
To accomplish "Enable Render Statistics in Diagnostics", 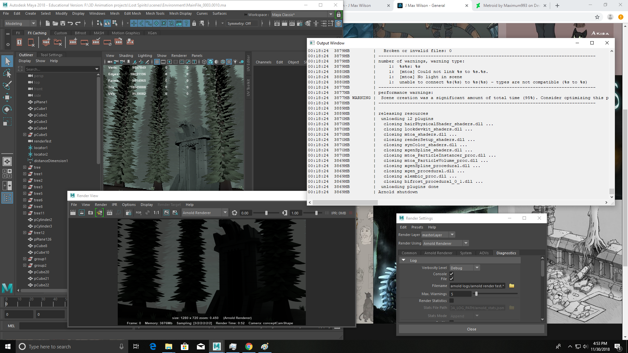I will (452, 300).
